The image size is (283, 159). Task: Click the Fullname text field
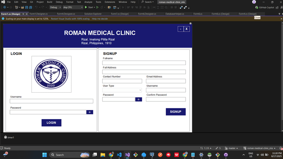(144, 63)
